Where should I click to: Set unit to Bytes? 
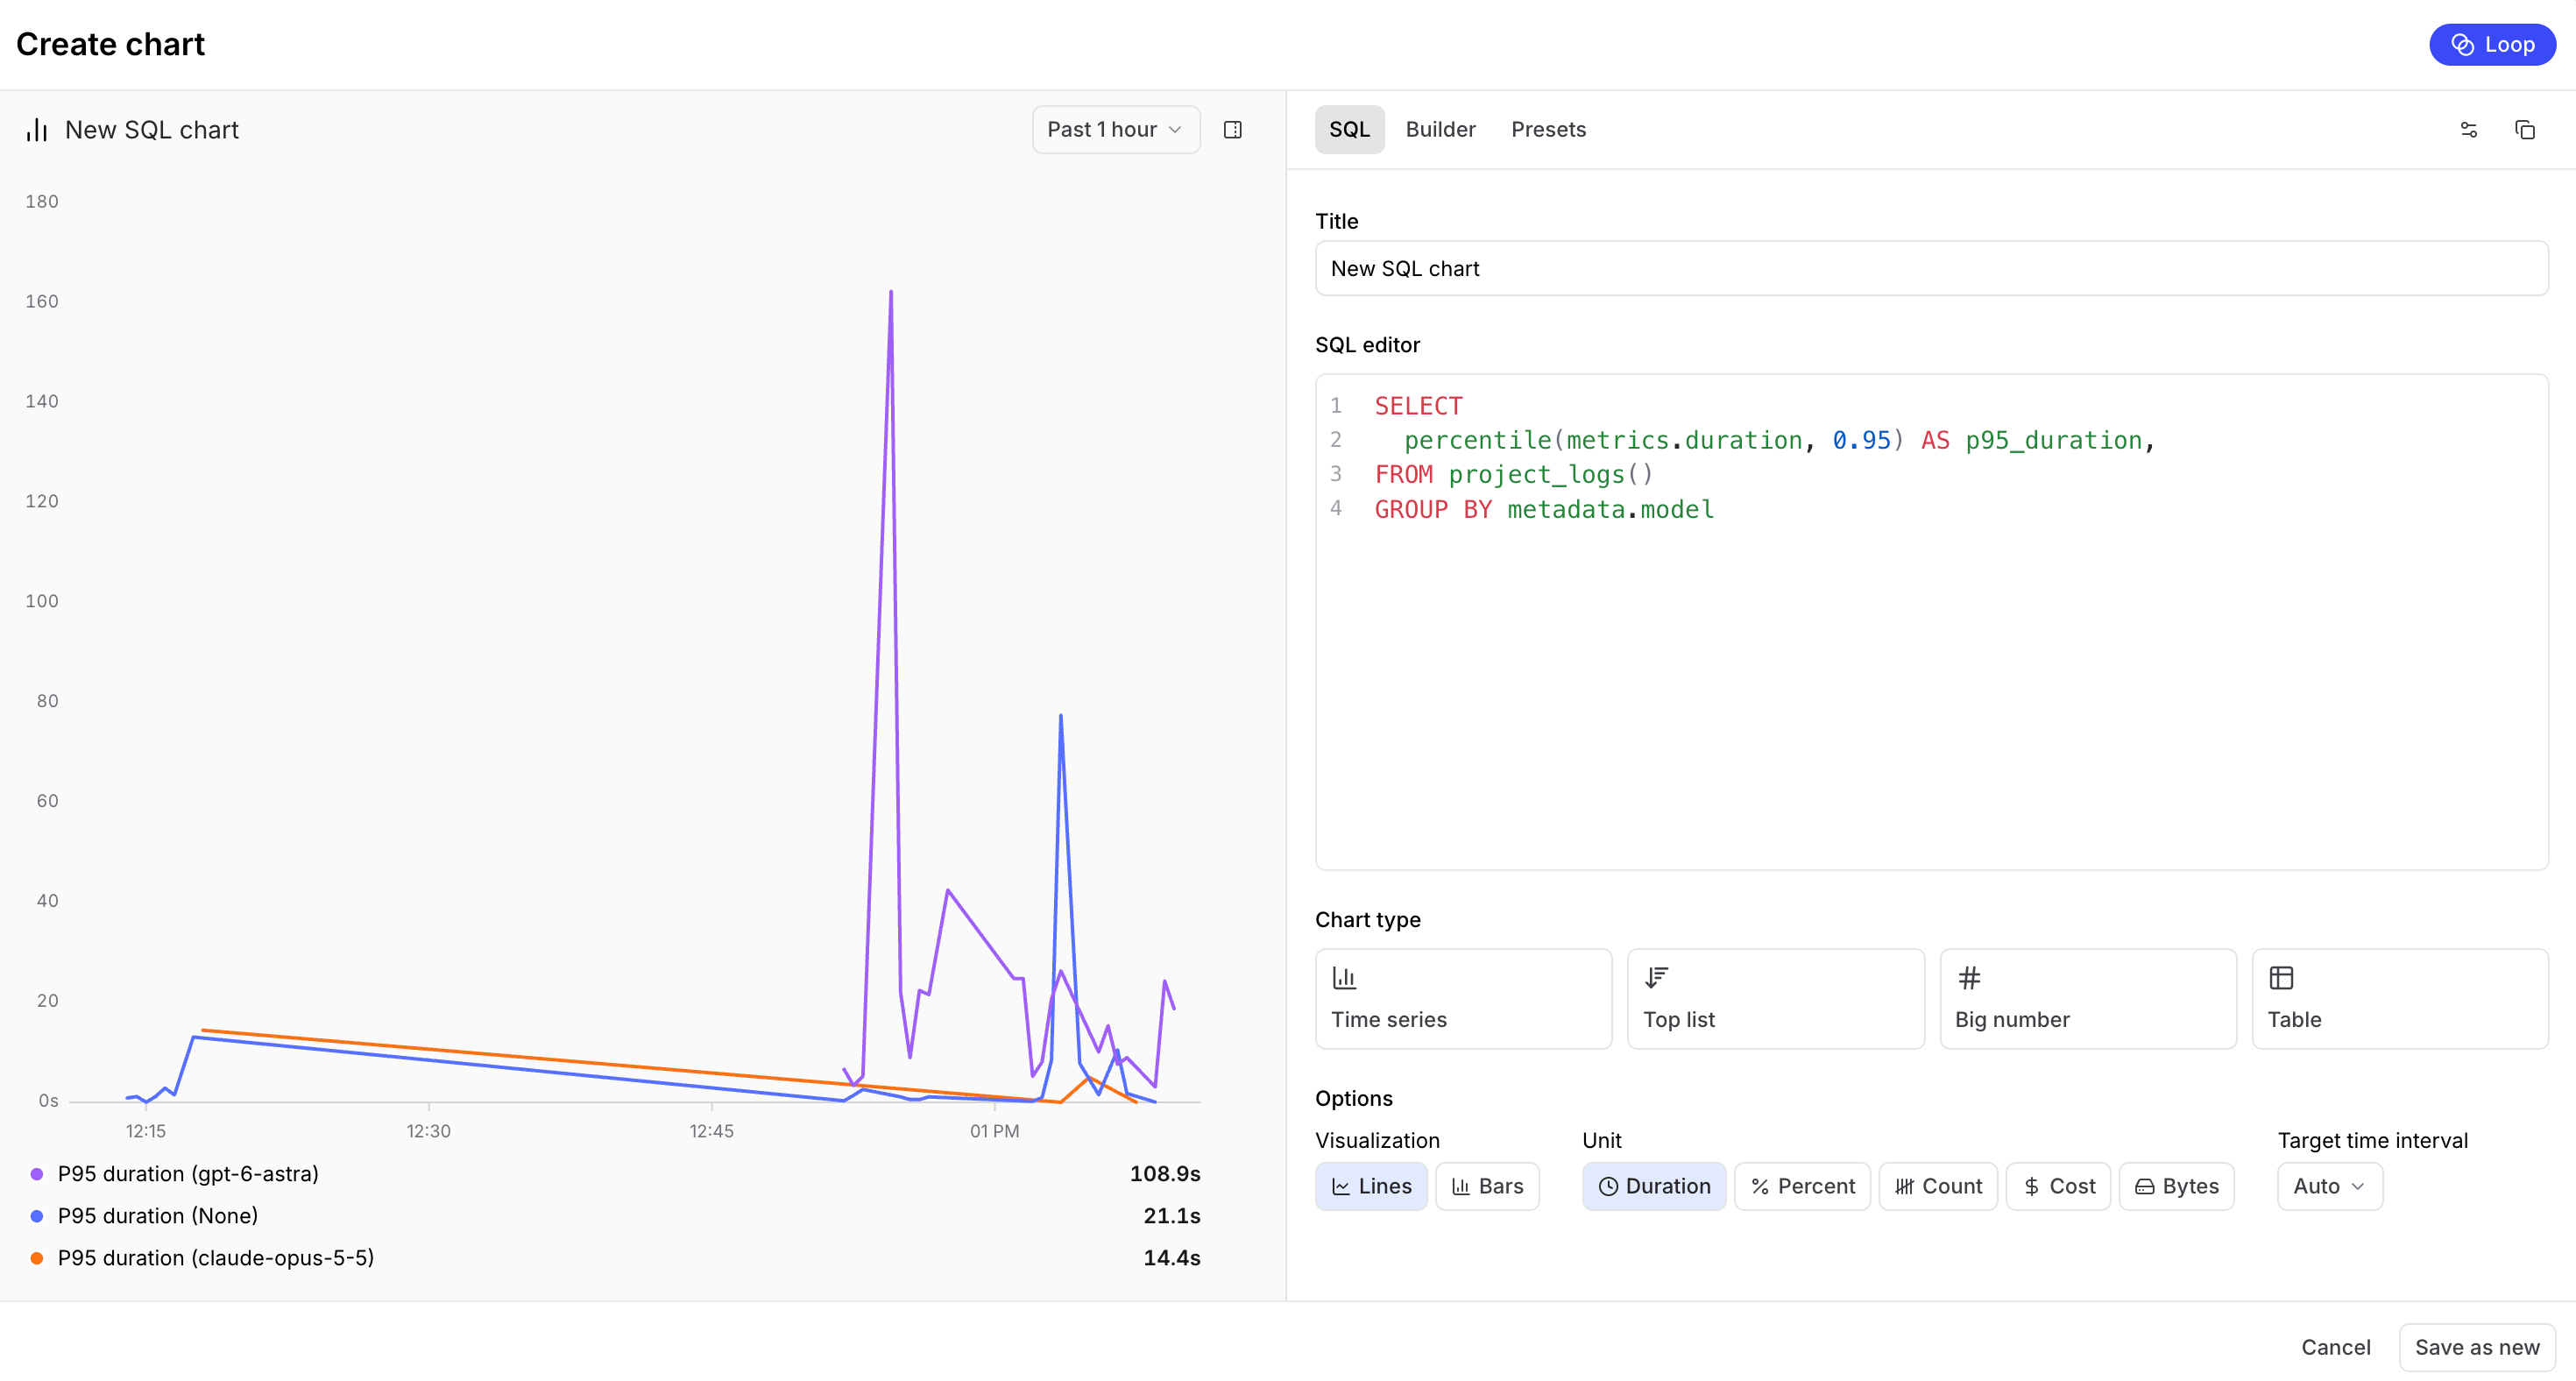(2176, 1186)
